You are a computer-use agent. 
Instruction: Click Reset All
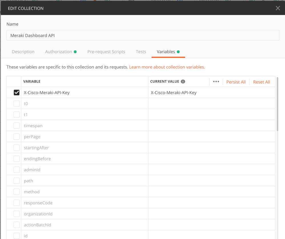coord(261,82)
